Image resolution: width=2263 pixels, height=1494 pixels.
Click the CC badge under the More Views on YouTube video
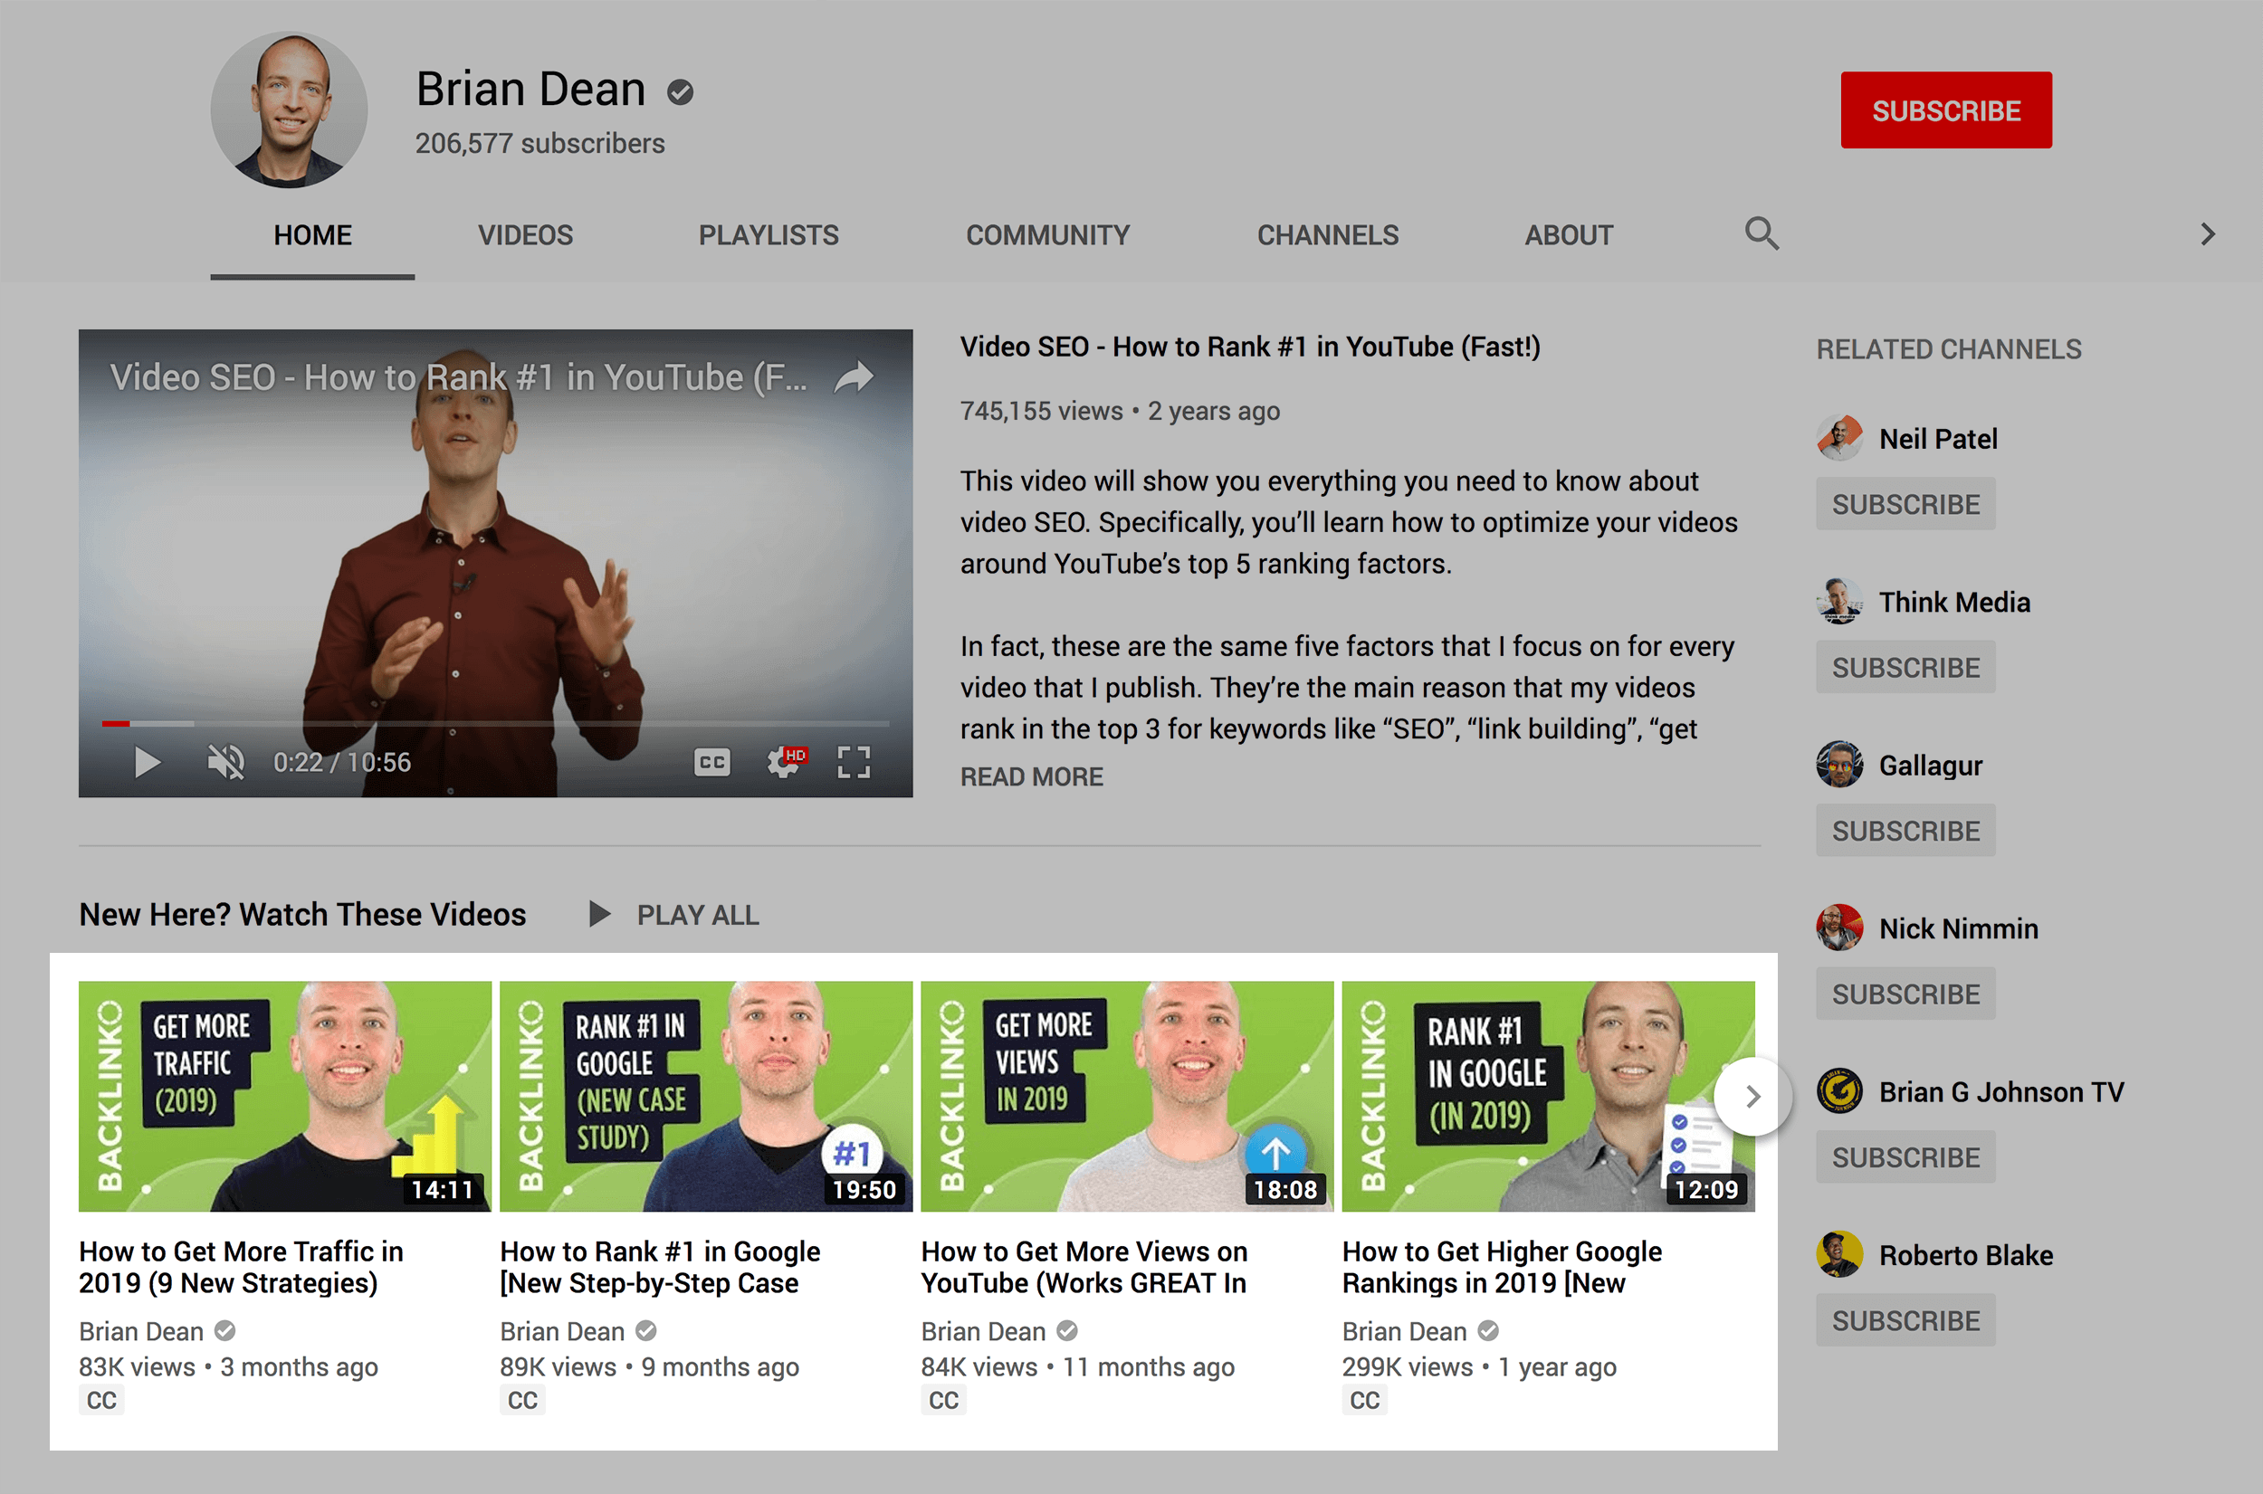tap(943, 1401)
